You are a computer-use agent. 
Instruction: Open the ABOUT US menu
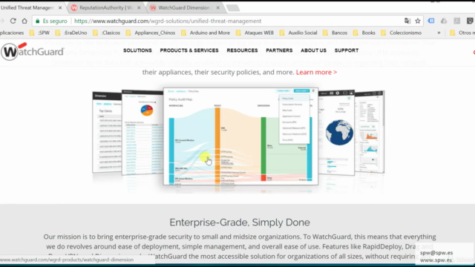(x=313, y=50)
